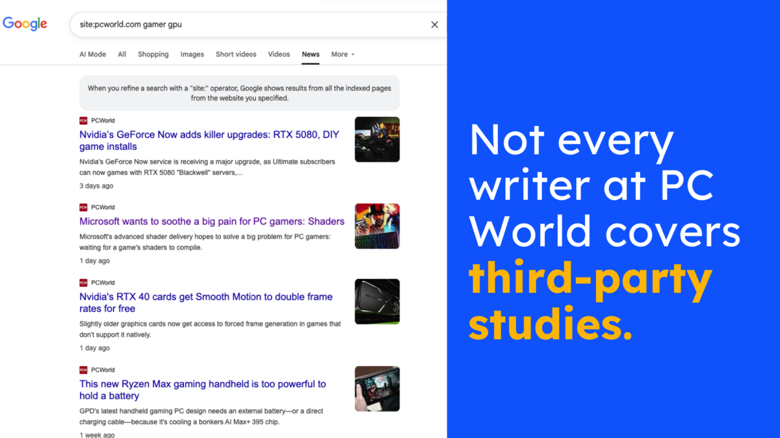Image resolution: width=780 pixels, height=438 pixels.
Task: Clear the search query with the X icon
Action: (x=434, y=24)
